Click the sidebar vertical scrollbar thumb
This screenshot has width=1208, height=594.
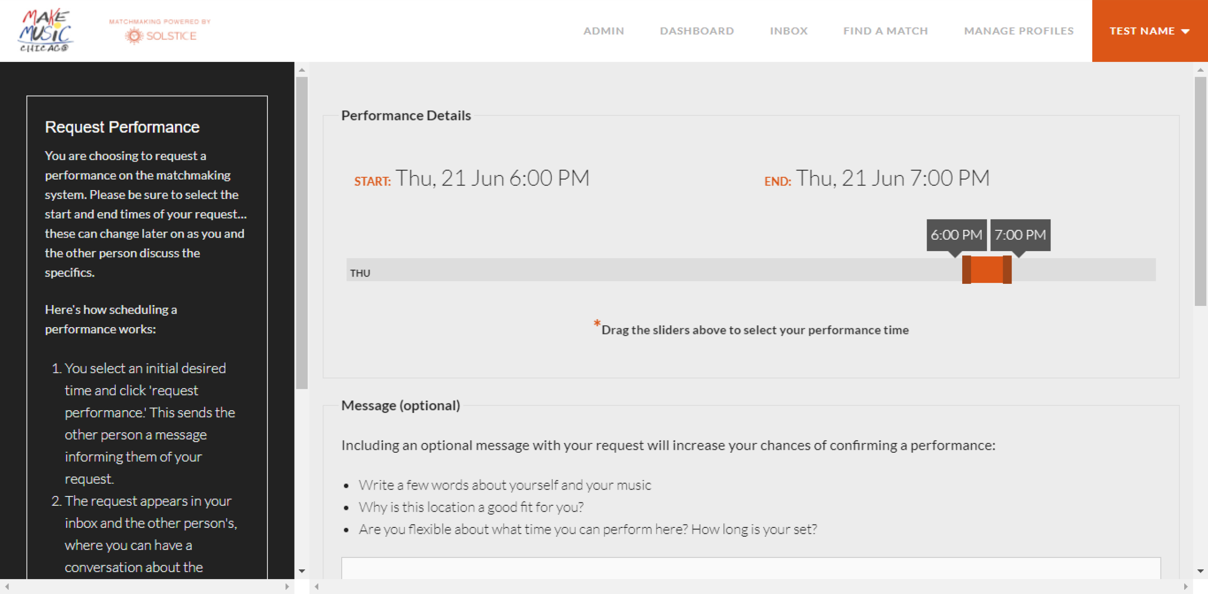pos(302,233)
